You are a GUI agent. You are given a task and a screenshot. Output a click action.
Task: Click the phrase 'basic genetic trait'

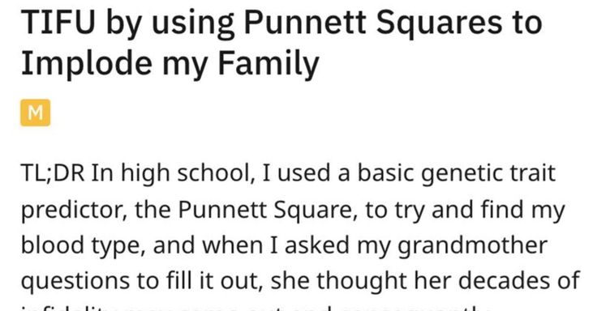click(457, 173)
